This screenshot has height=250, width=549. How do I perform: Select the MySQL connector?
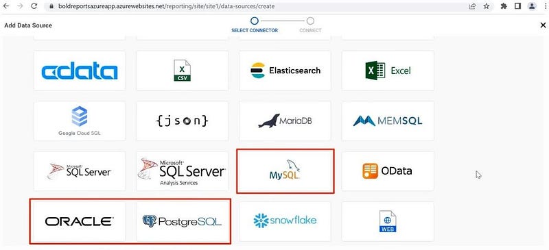(x=285, y=171)
